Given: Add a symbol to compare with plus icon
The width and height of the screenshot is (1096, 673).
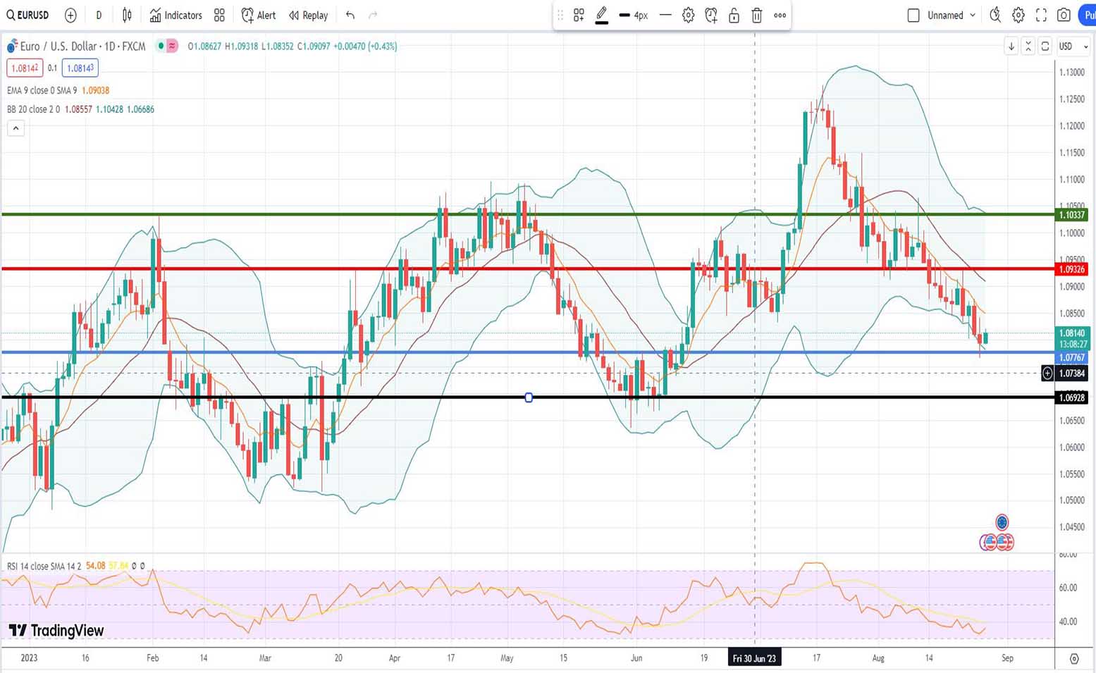Looking at the screenshot, I should 70,15.
